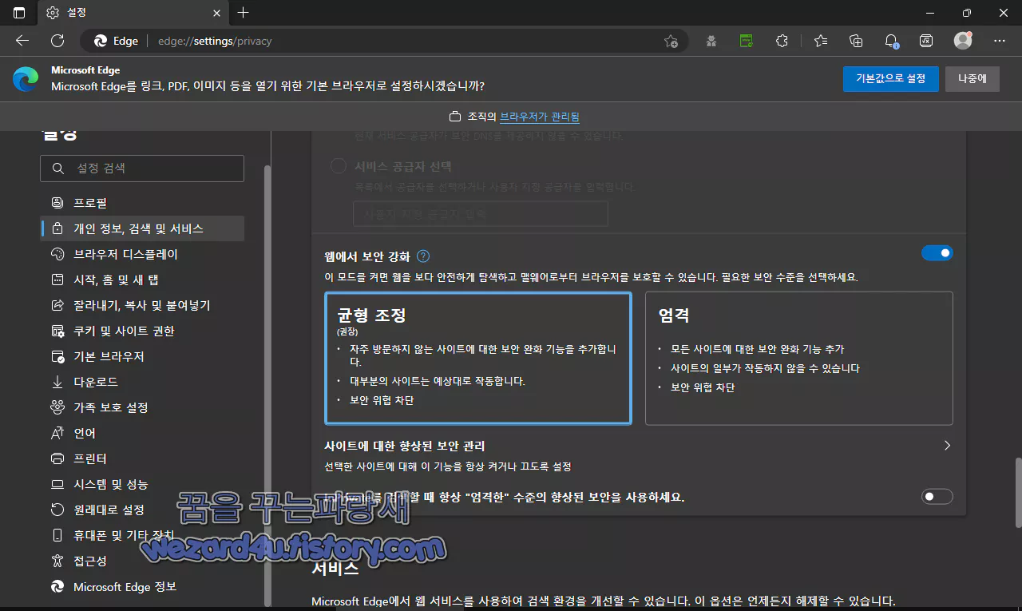Screen dimensions: 1022x611
Task: Open 개인 정보, 검색 및 서비스 section
Action: (x=142, y=228)
